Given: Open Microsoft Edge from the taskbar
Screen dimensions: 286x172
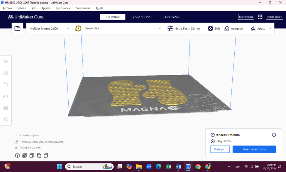Looking at the screenshot, I should [x=158, y=166].
